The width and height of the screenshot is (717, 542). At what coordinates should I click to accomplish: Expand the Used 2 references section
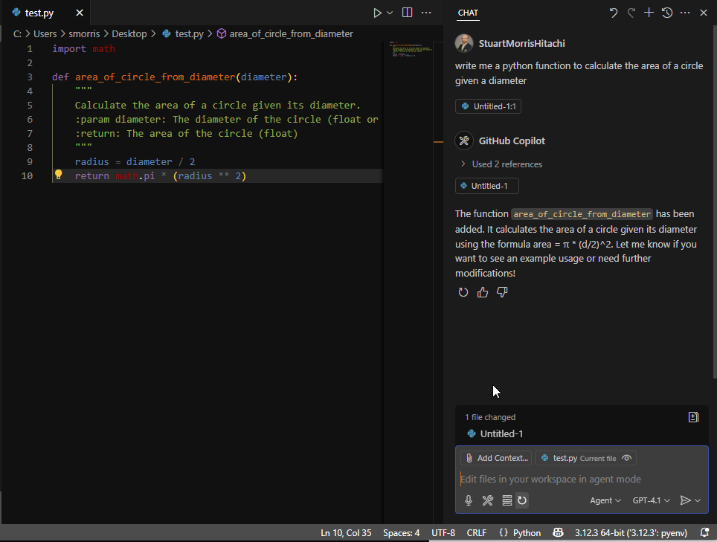501,164
